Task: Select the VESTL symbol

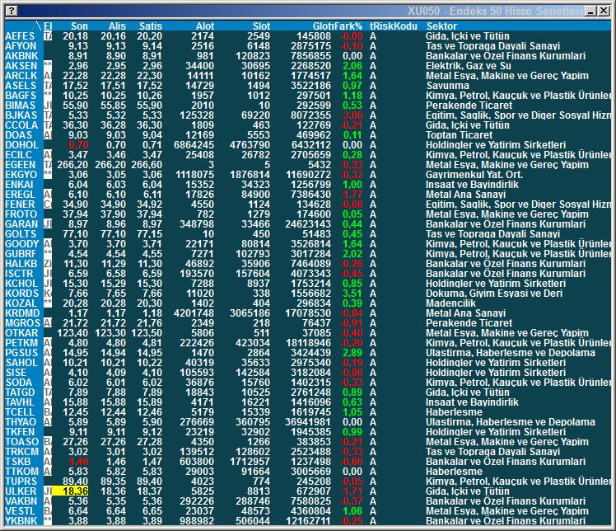Action: tap(20, 511)
